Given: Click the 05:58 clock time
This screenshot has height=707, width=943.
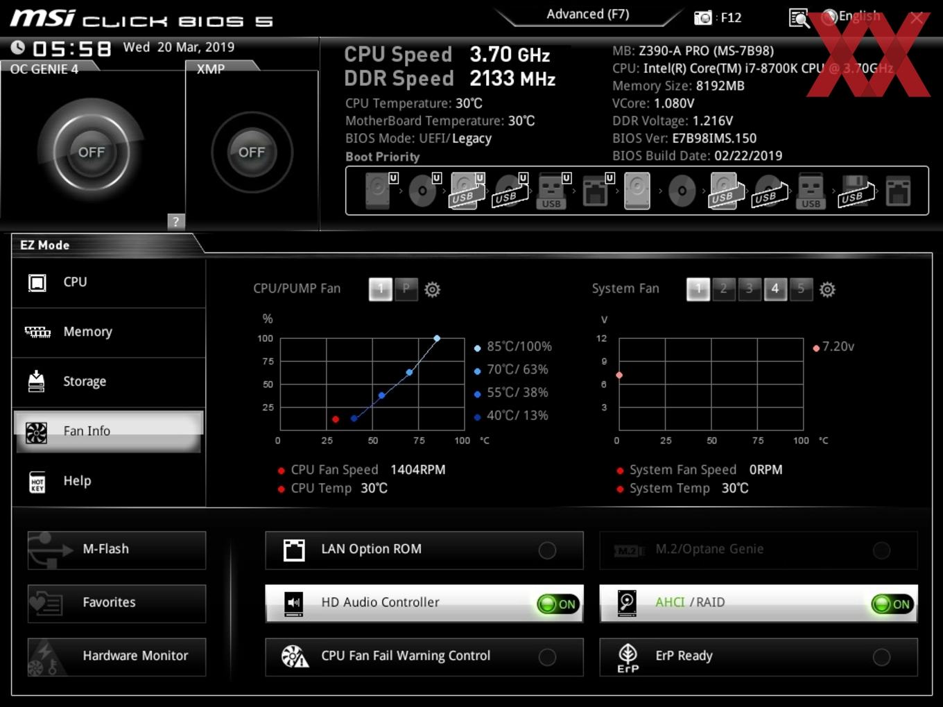Looking at the screenshot, I should 71,49.
